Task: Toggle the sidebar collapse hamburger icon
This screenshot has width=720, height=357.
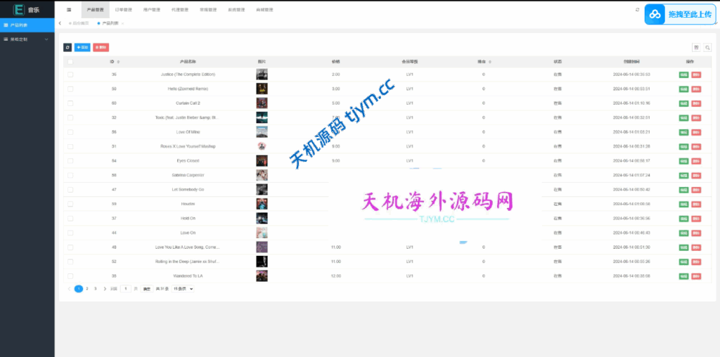Action: click(68, 10)
